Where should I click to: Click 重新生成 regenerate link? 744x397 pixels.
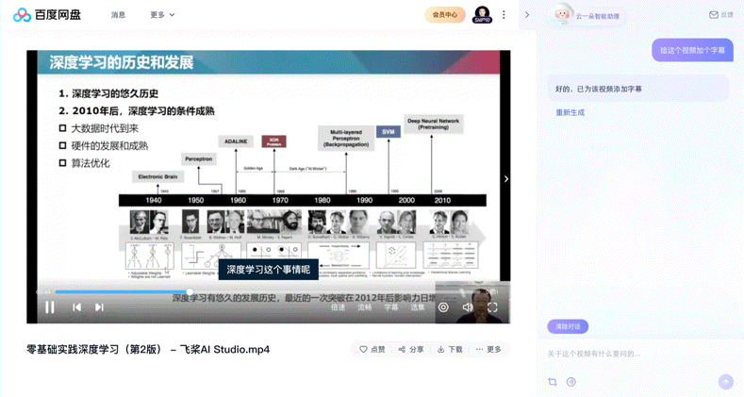(x=570, y=112)
